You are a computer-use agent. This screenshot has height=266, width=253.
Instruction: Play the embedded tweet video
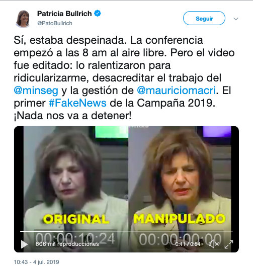(24, 244)
